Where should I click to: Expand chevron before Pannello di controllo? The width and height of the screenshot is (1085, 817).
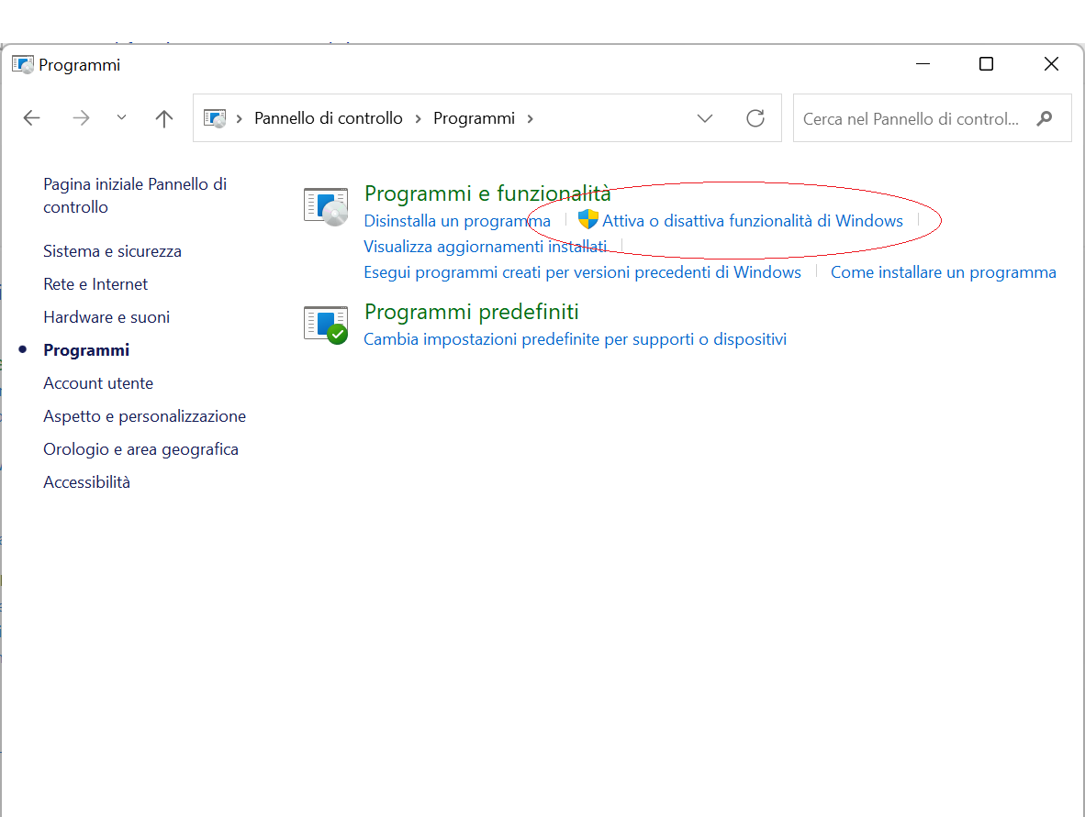[x=239, y=119]
